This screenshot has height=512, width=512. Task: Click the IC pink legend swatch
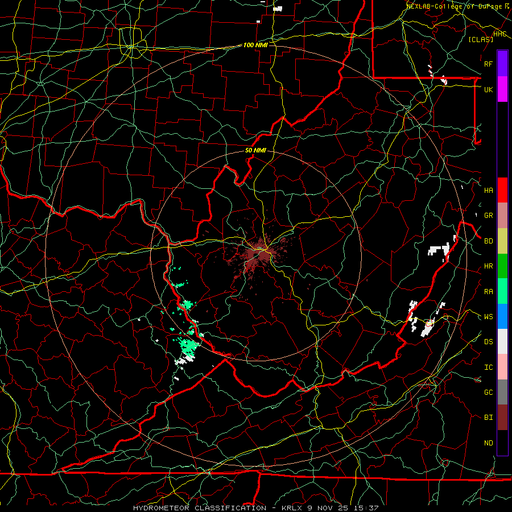502,367
